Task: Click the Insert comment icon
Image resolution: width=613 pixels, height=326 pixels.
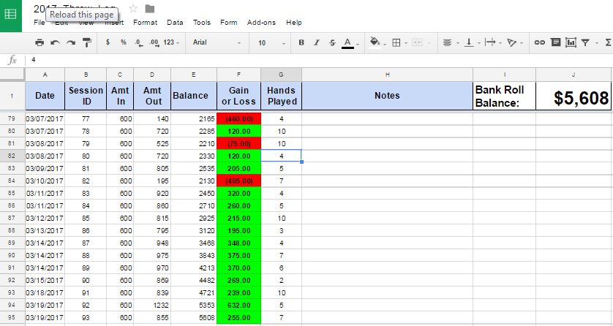Action: click(555, 42)
